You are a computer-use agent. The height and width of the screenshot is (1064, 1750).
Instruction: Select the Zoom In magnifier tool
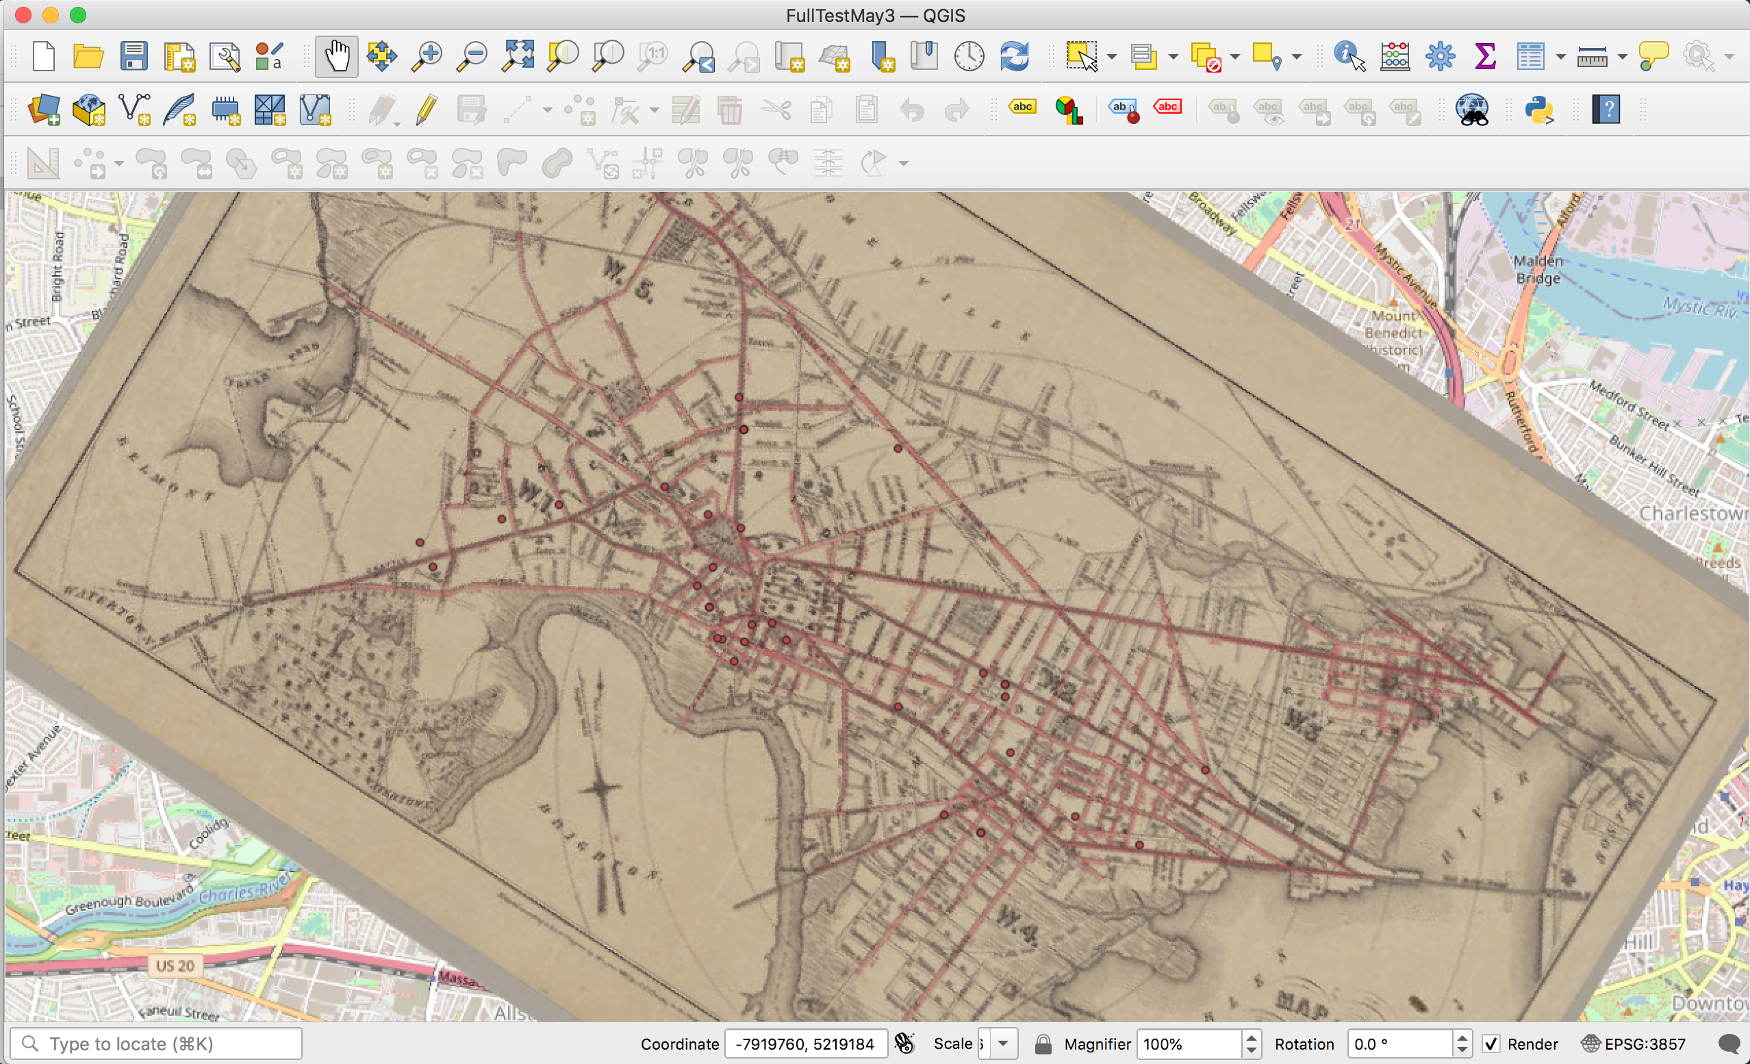[427, 56]
